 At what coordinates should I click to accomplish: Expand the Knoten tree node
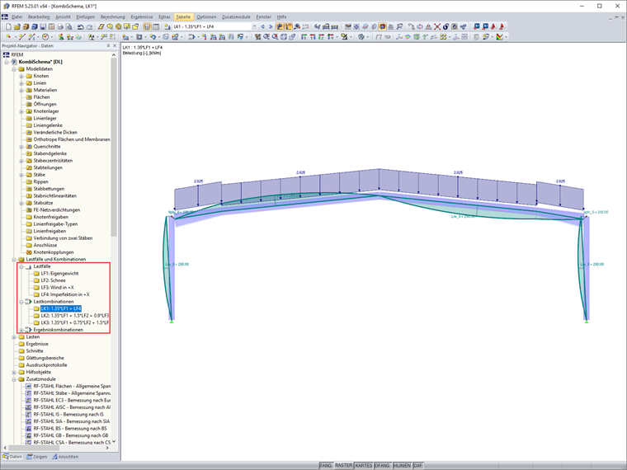point(21,76)
